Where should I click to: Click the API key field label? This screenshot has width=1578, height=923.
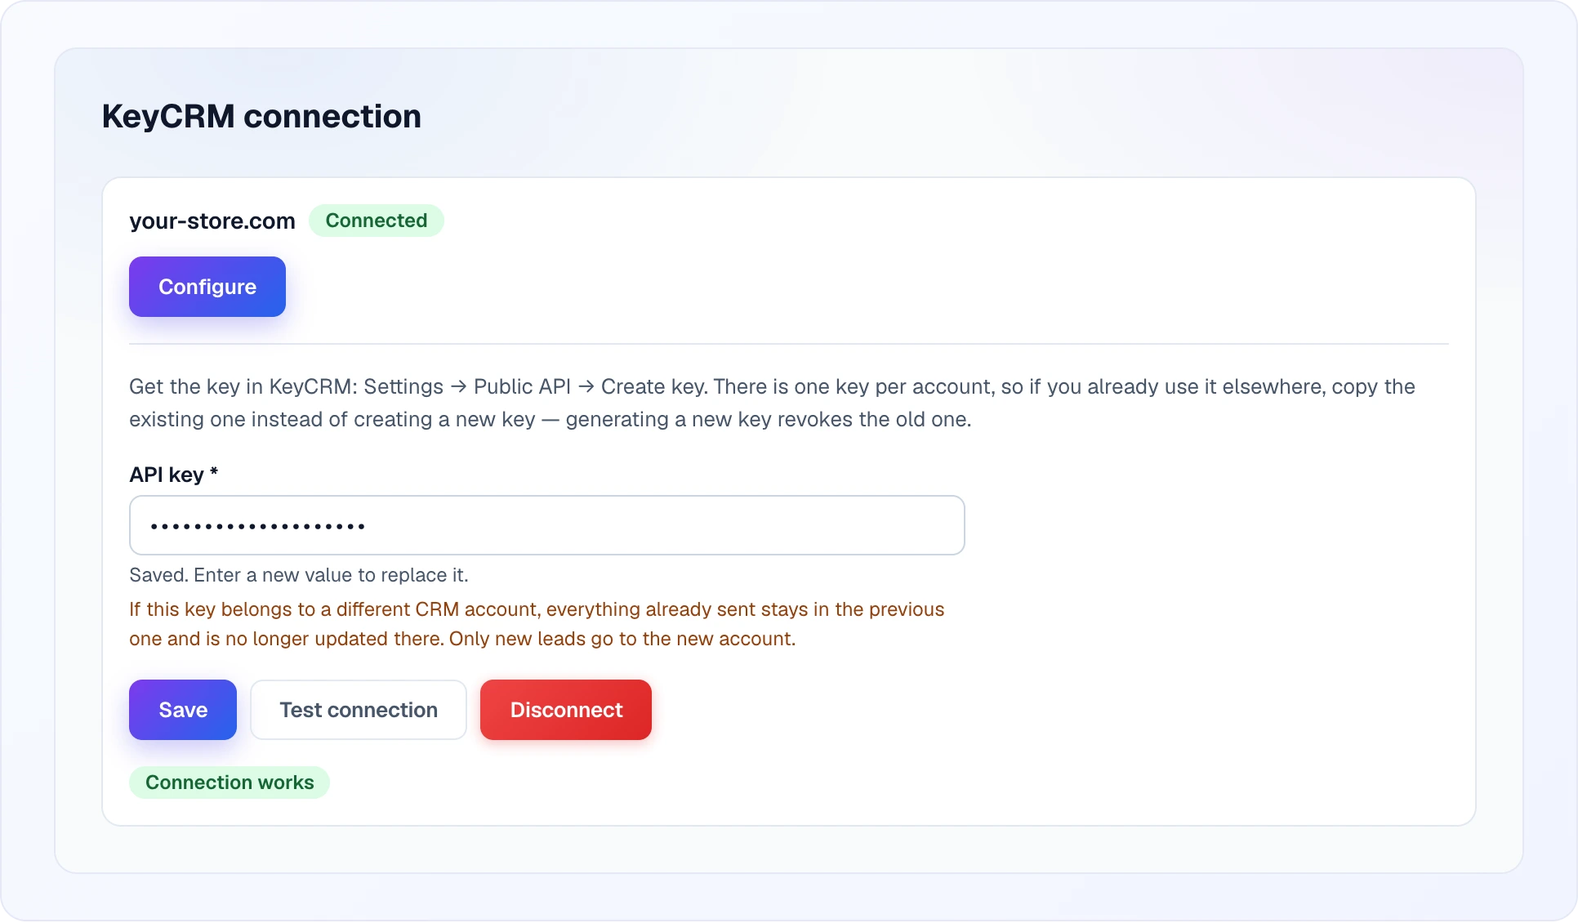pos(174,475)
